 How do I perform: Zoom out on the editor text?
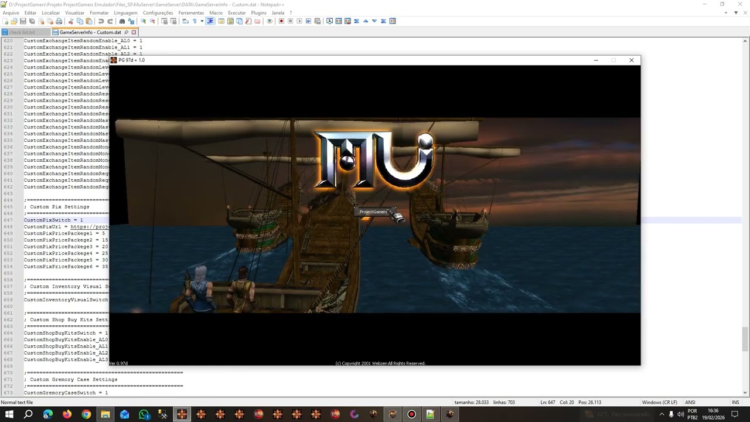pos(152,21)
